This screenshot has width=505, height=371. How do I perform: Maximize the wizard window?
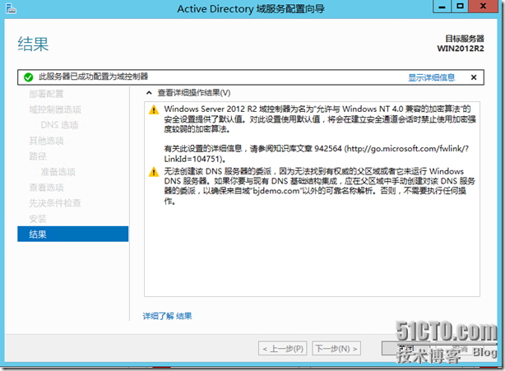(x=460, y=6)
